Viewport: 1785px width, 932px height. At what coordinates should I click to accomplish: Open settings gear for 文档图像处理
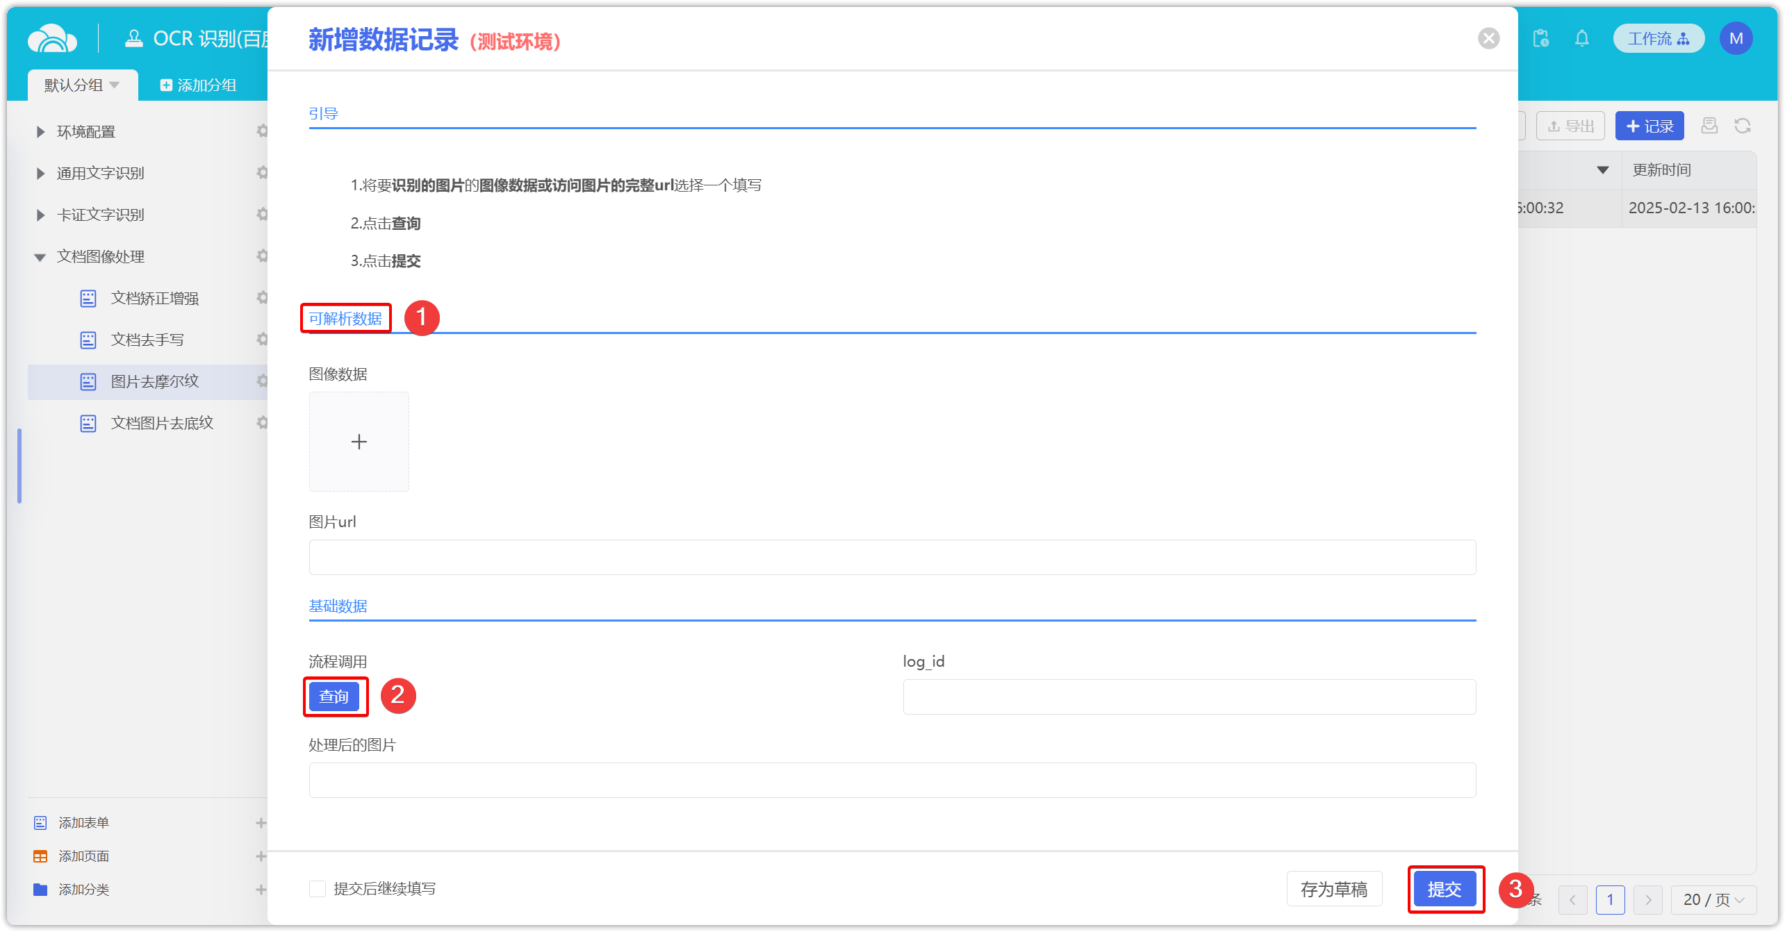[262, 256]
